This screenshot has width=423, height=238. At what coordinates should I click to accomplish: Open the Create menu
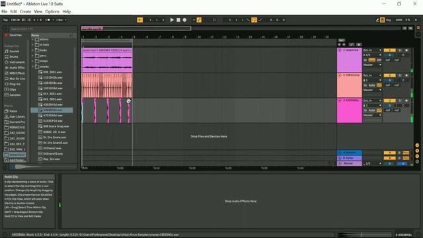25,12
